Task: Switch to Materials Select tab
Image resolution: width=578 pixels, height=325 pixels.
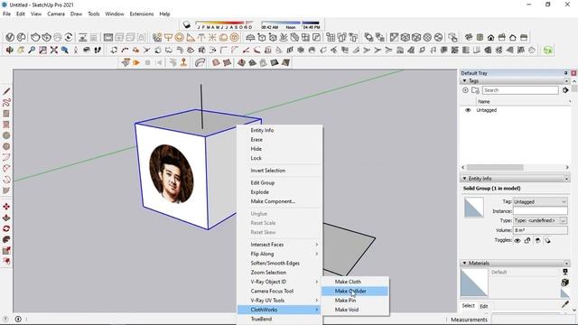Action: point(468,305)
